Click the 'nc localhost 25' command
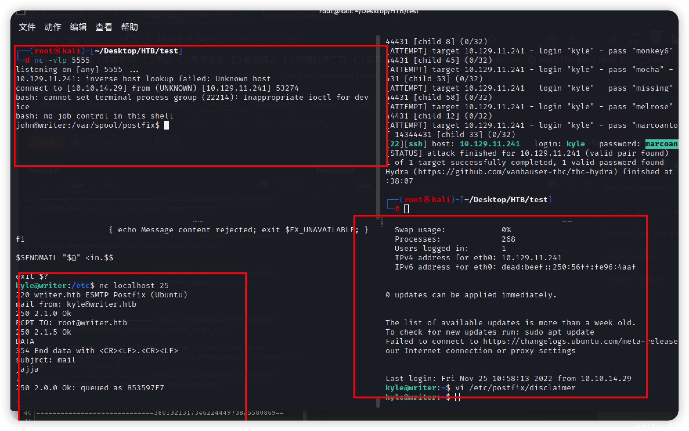Screen dimensions: 689x431 pos(134,285)
